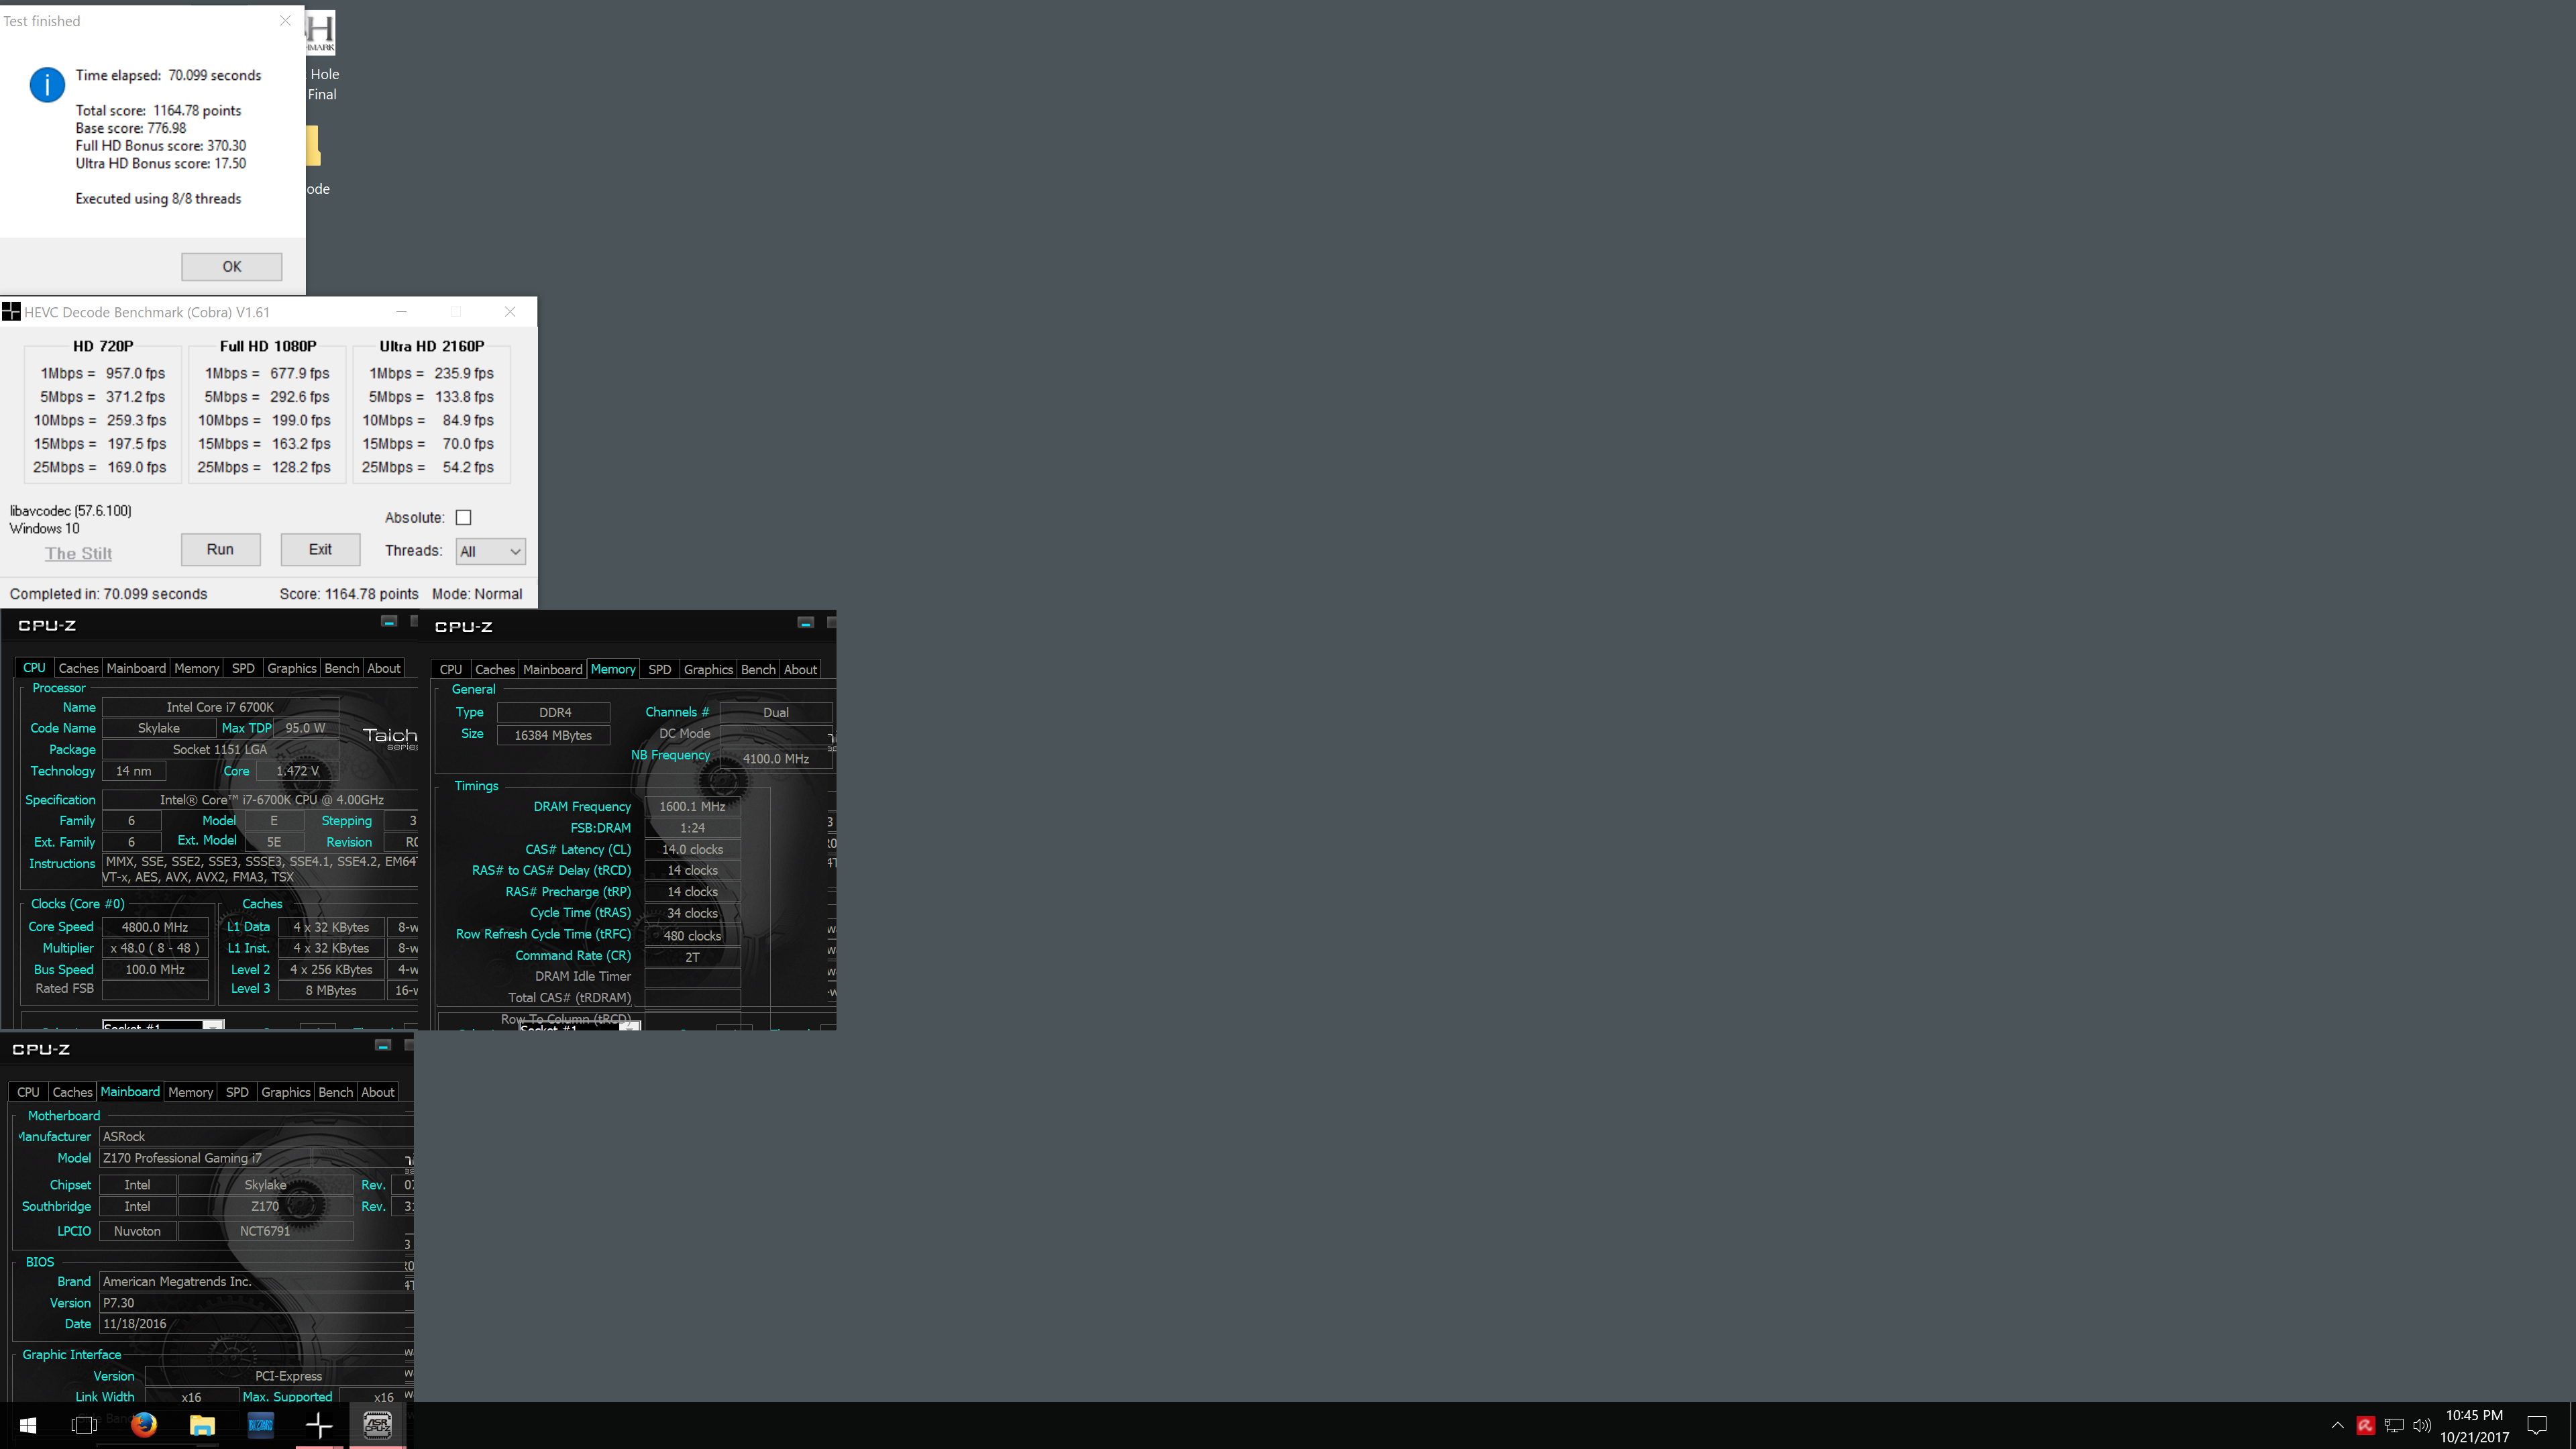Switch to Caches tab in CPU-Z processor window

[x=78, y=668]
